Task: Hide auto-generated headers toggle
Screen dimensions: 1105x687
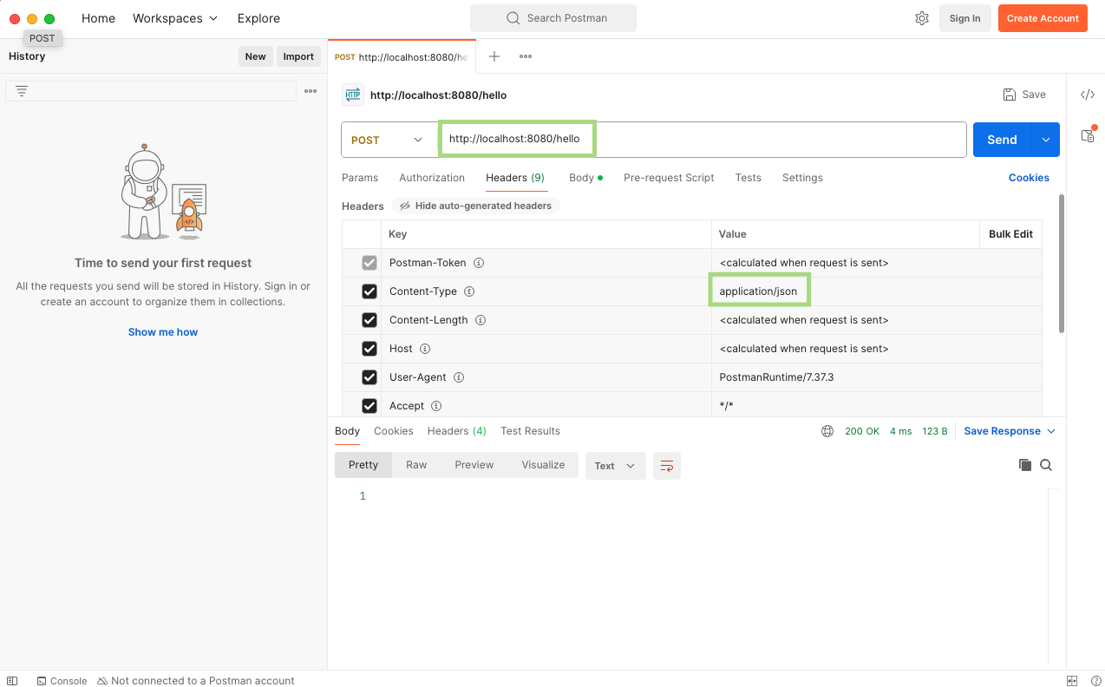Action: coord(475,206)
